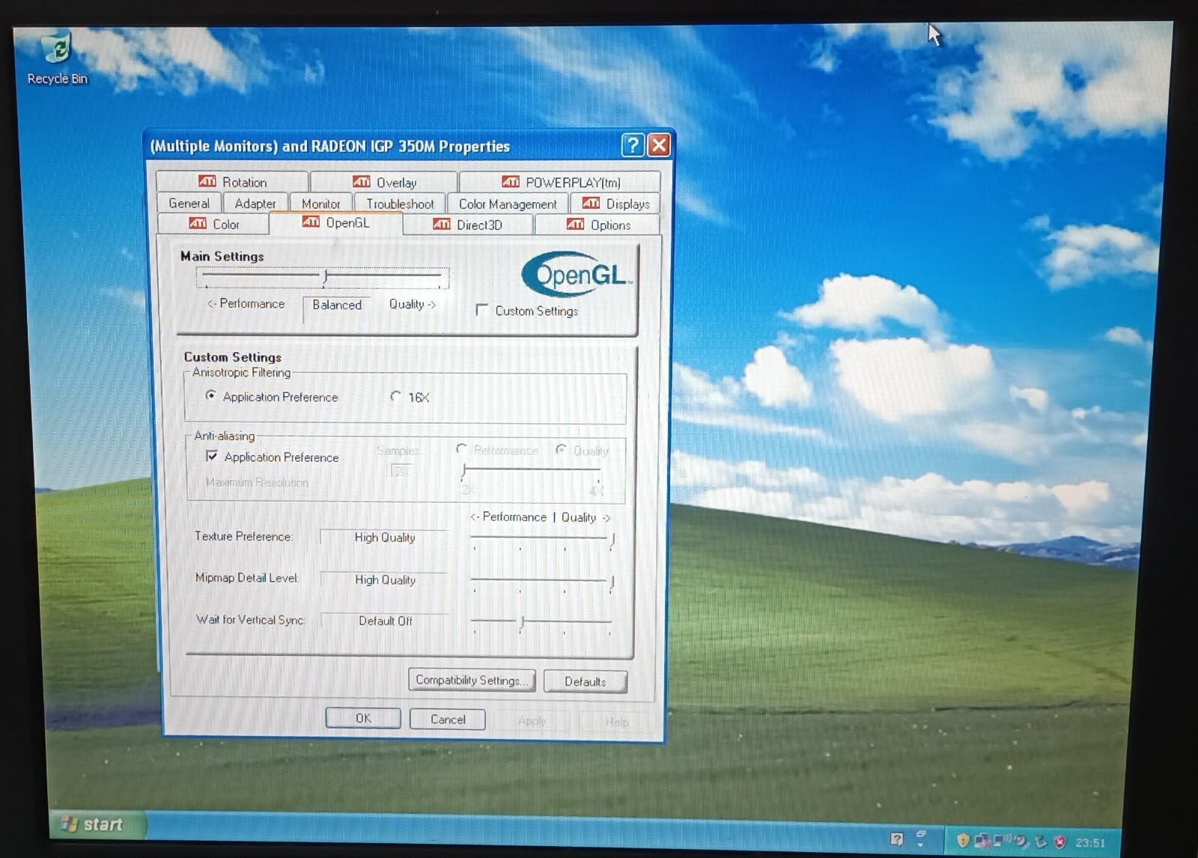Open the ATI Options tab
The image size is (1198, 858).
coord(598,225)
